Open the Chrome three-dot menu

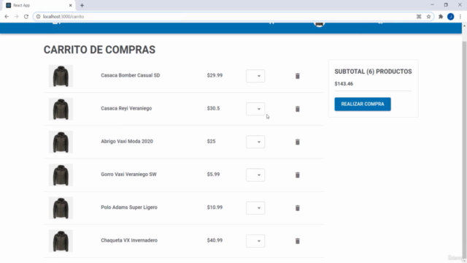pos(460,17)
